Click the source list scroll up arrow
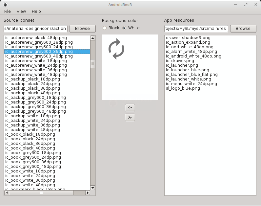Viewport: 261px width, 206px height. [92, 38]
